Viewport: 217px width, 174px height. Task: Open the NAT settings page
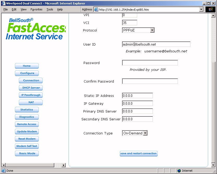tap(31, 102)
